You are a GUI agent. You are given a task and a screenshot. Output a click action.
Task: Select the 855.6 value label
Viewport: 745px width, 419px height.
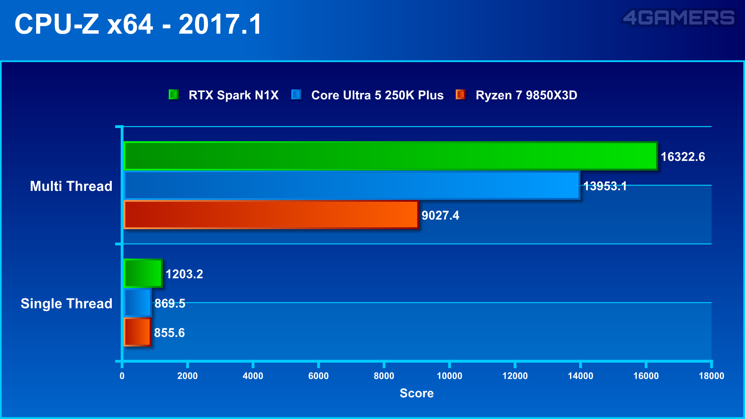pos(170,333)
